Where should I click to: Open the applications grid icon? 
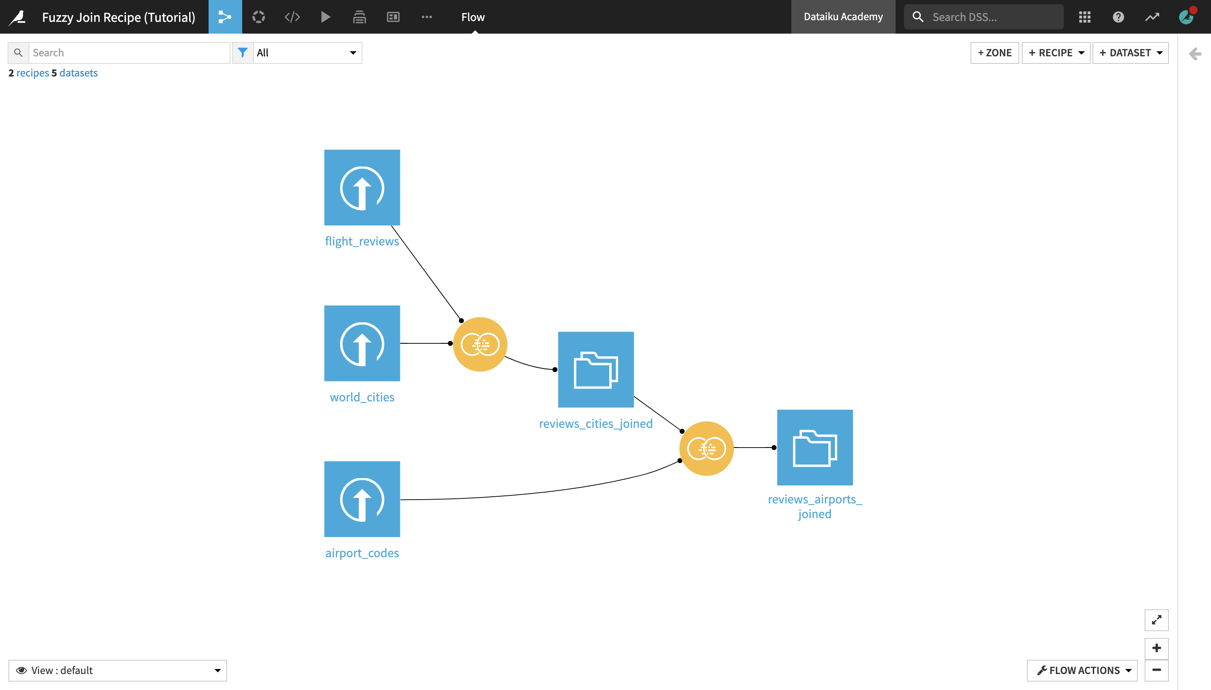pos(1084,17)
